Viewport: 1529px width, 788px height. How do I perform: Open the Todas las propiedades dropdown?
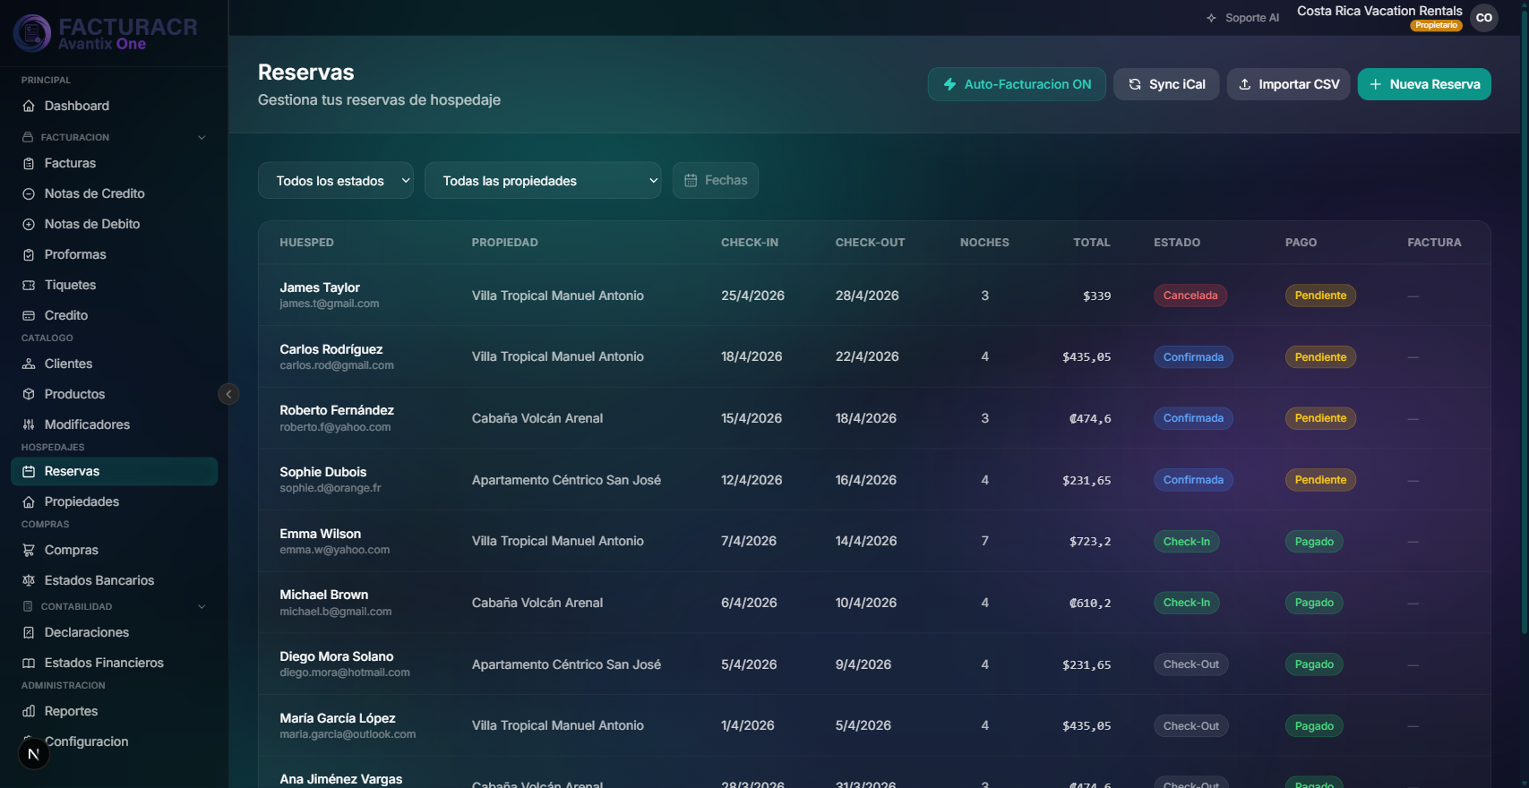pyautogui.click(x=543, y=181)
